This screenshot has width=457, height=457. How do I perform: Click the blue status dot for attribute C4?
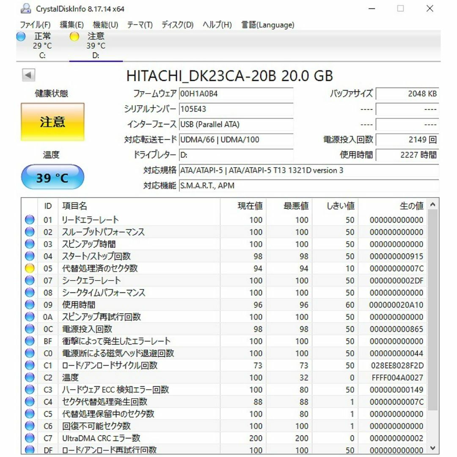pos(30,402)
